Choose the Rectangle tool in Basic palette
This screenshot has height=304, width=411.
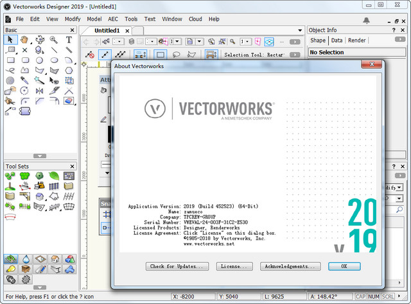click(x=11, y=60)
